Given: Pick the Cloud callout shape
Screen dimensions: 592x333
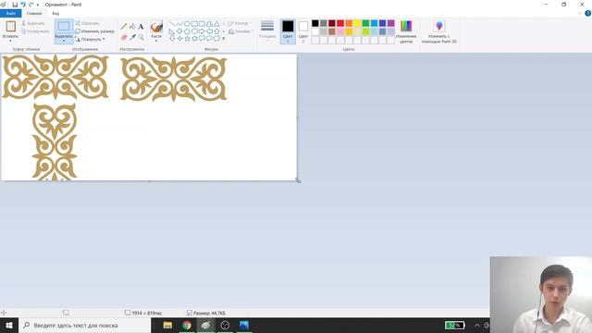Looking at the screenshot, I should click(x=216, y=39).
